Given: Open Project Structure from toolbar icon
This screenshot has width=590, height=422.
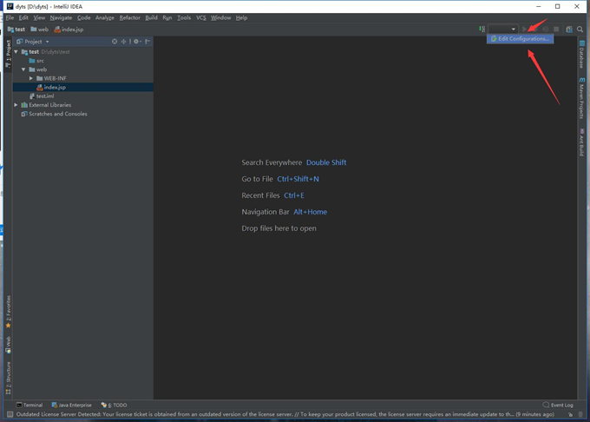Looking at the screenshot, I should pos(569,29).
